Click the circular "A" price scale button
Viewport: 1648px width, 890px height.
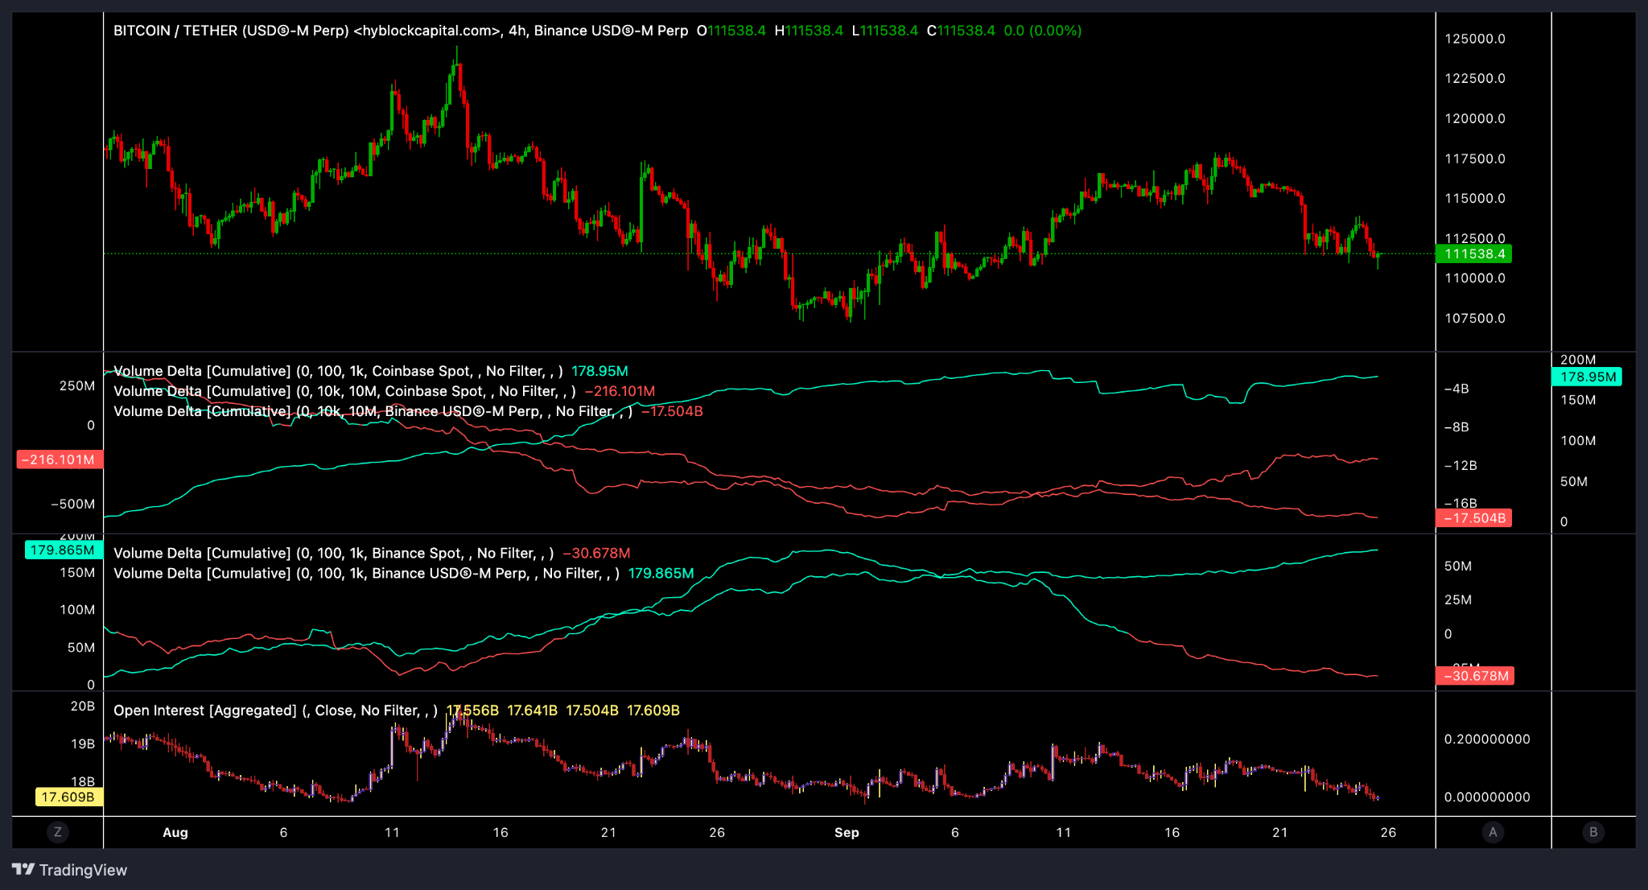[x=1493, y=833]
